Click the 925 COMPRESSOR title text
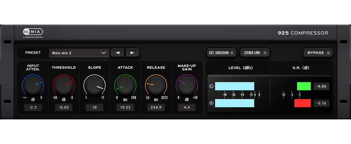The height and width of the screenshot is (144, 351). pyautogui.click(x=303, y=33)
